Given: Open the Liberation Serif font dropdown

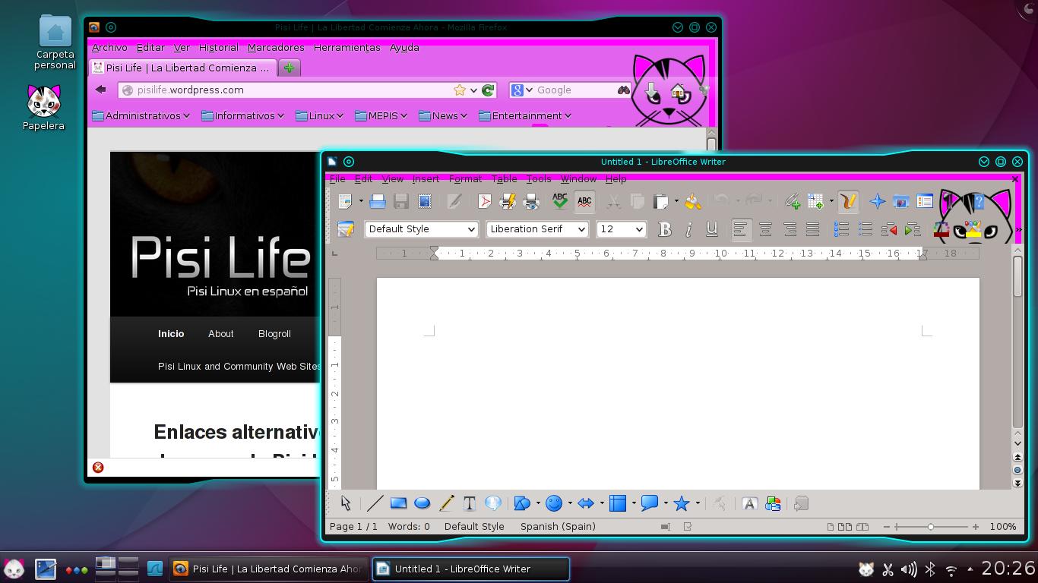Looking at the screenshot, I should click(x=581, y=229).
